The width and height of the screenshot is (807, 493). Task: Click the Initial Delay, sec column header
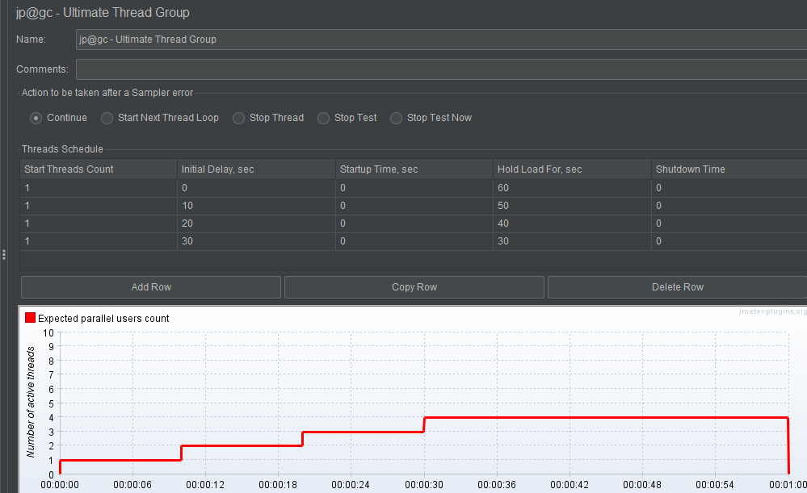pos(256,169)
